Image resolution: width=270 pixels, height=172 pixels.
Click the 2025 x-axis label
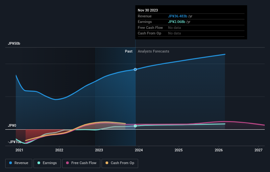coord(179,150)
